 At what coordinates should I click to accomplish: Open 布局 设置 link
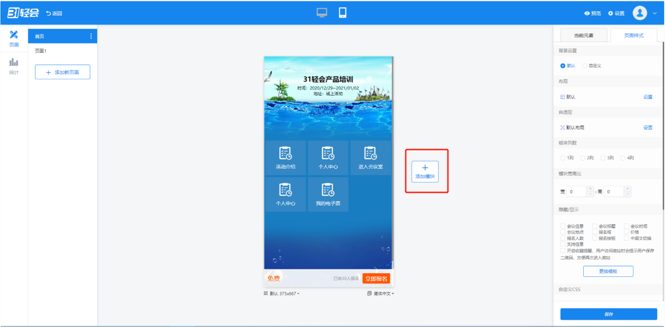click(x=648, y=97)
